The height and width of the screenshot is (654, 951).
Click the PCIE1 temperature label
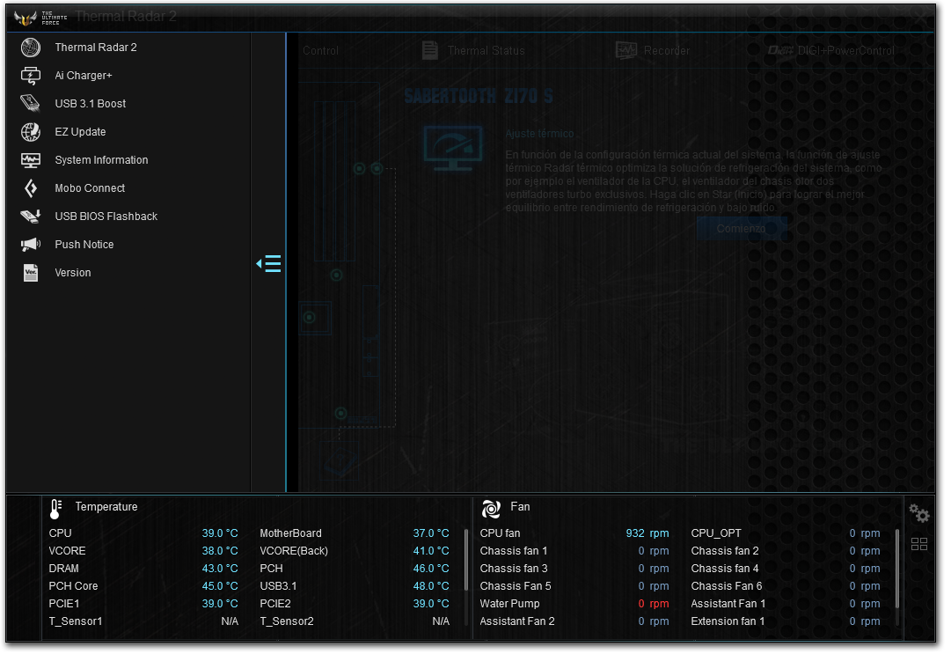point(64,604)
